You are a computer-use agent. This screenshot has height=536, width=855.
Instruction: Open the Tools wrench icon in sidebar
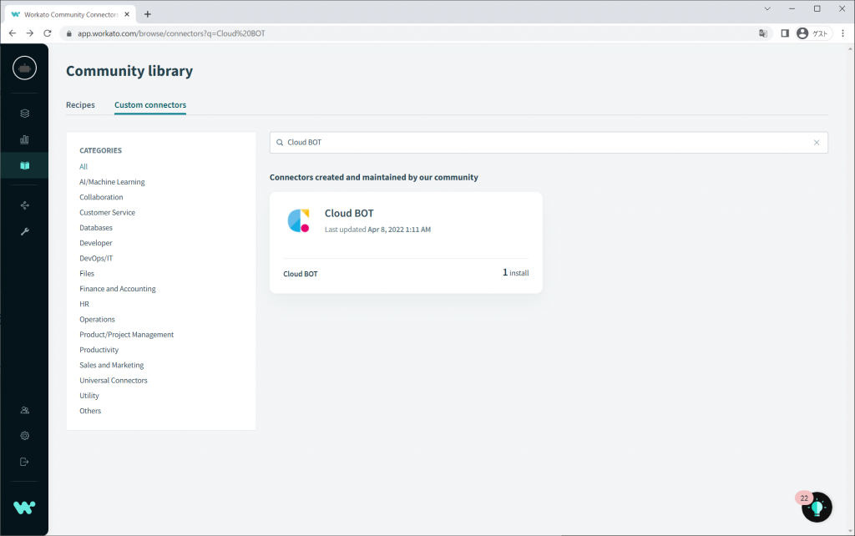coord(24,232)
